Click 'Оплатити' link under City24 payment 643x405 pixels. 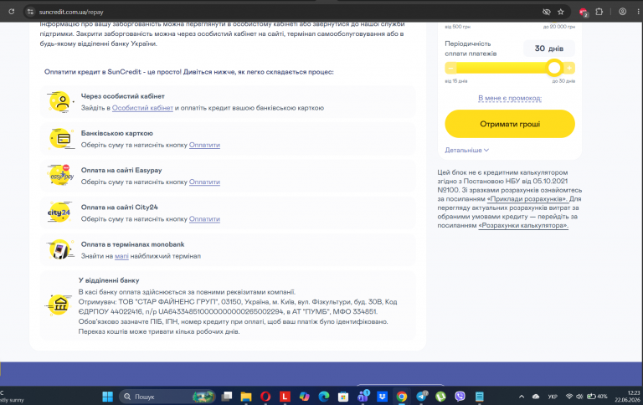tap(204, 219)
